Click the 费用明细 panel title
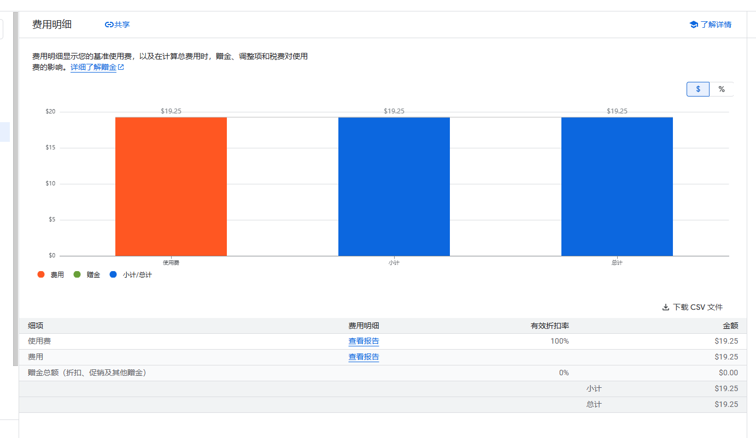Screen dimensions: 756x438 tap(52, 25)
